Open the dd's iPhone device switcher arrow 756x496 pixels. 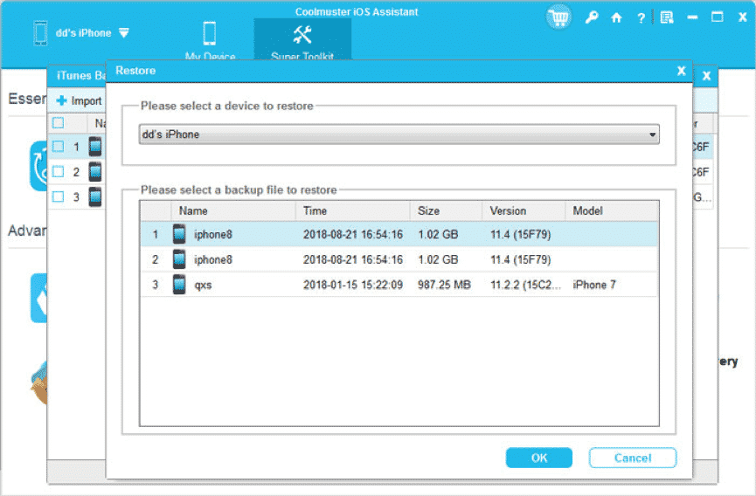click(x=124, y=33)
